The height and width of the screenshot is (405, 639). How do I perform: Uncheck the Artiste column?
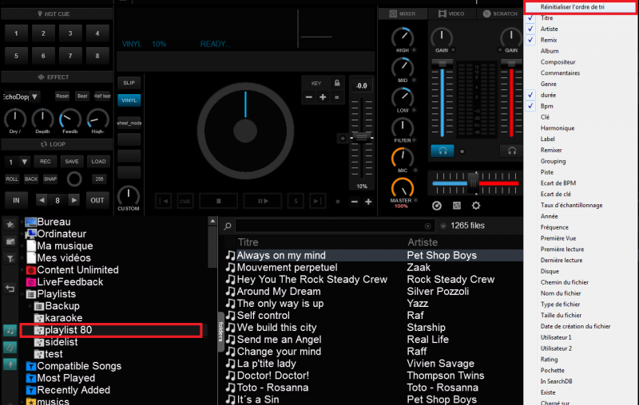coord(530,29)
